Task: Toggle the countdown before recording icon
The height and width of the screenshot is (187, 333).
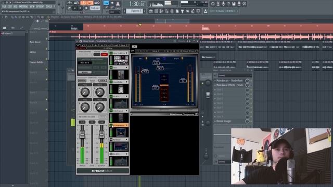Action: [83, 3]
